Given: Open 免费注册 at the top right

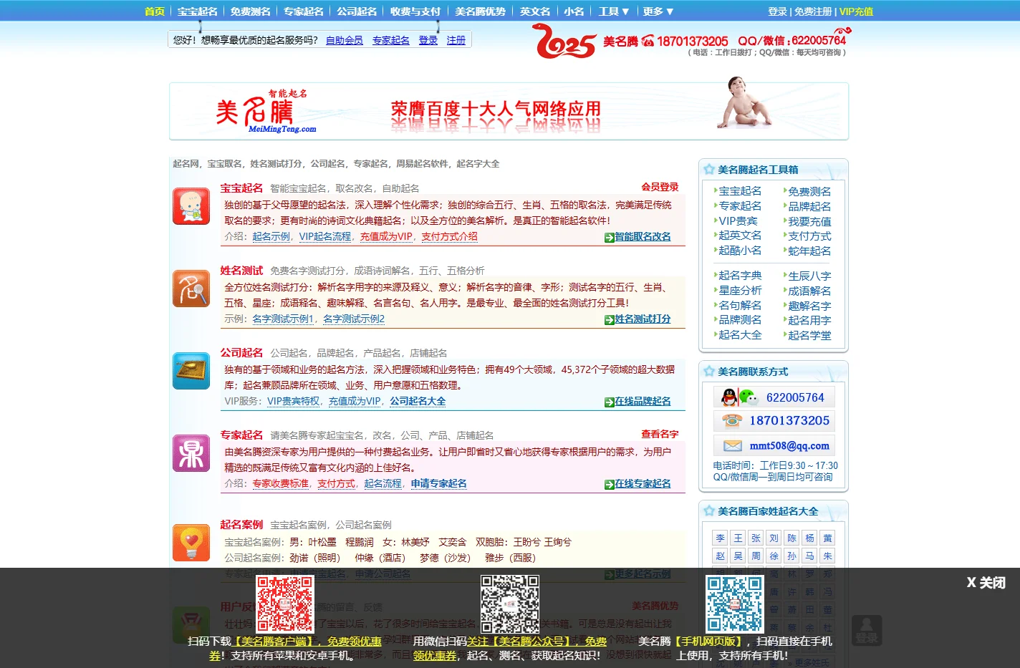Looking at the screenshot, I should point(813,11).
